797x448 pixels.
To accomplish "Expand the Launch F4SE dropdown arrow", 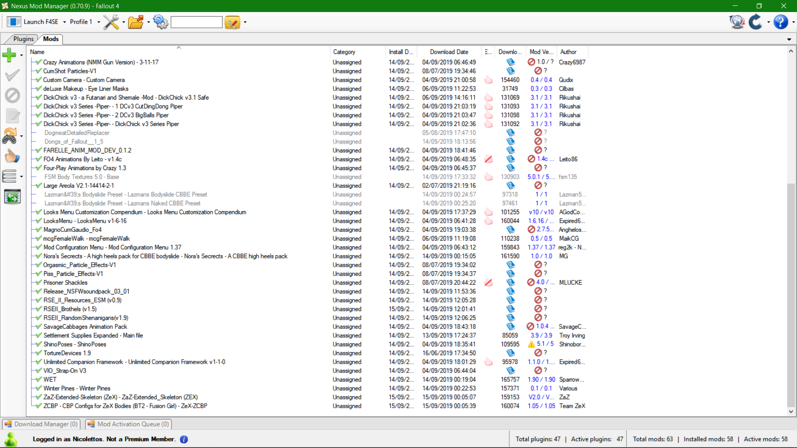I will [64, 22].
